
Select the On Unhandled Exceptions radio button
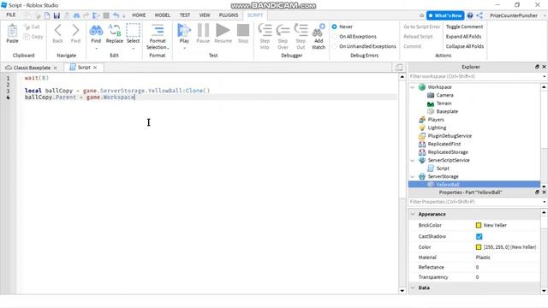pos(335,46)
